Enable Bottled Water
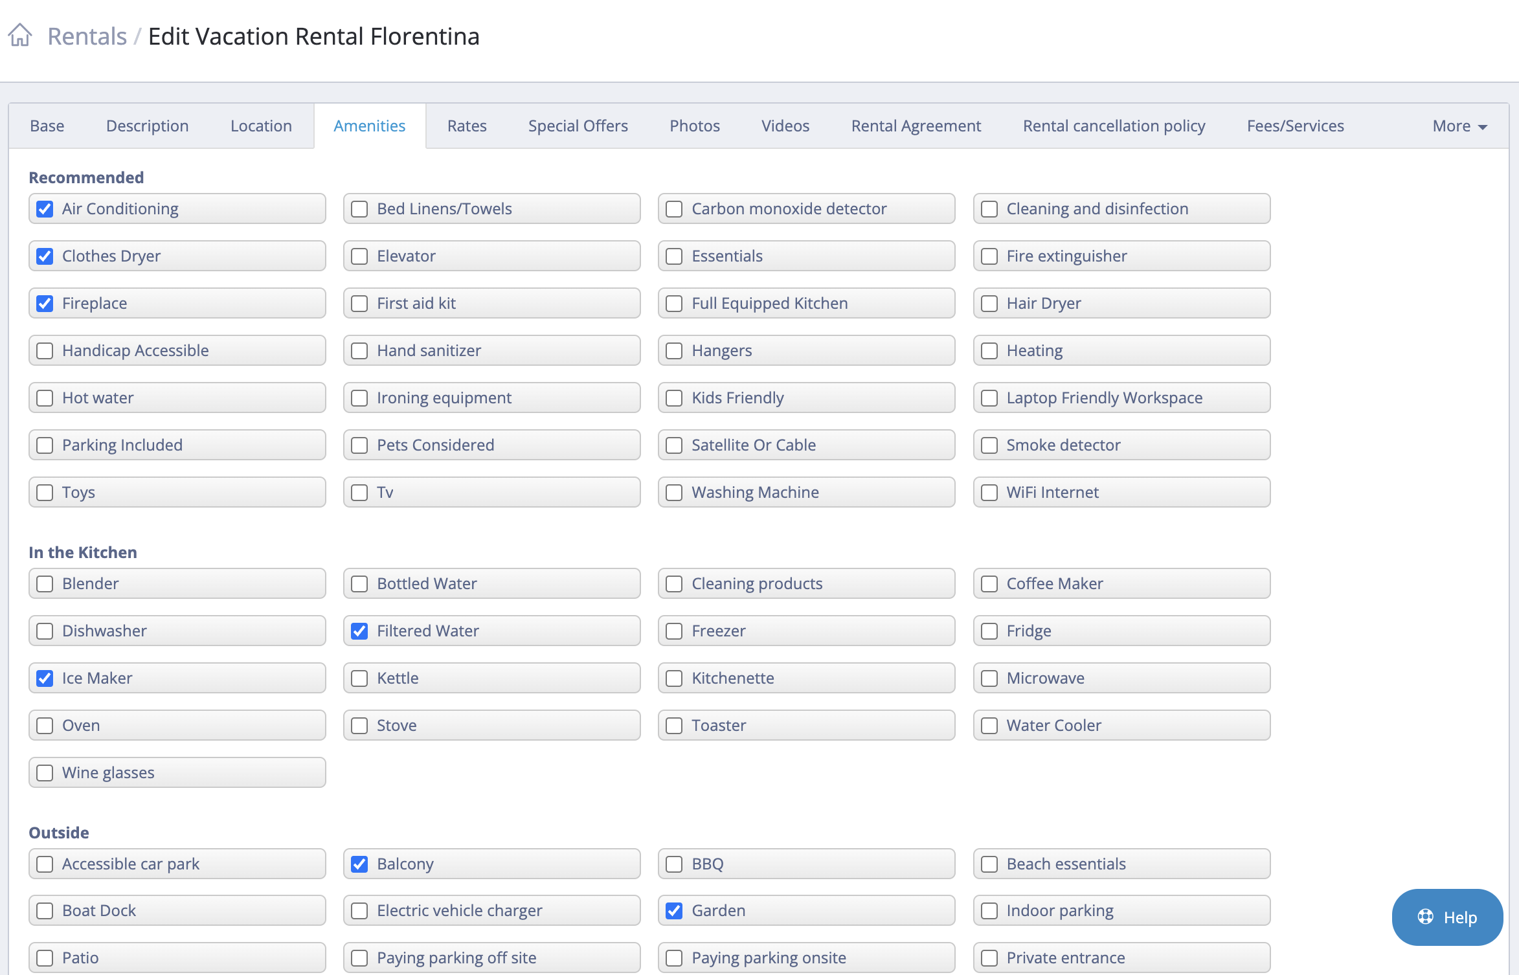The height and width of the screenshot is (975, 1519). [359, 584]
